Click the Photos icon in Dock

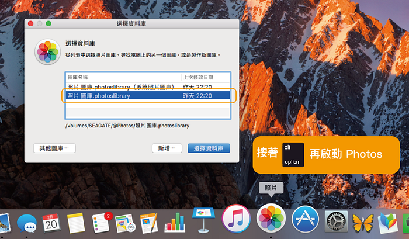coord(271,218)
